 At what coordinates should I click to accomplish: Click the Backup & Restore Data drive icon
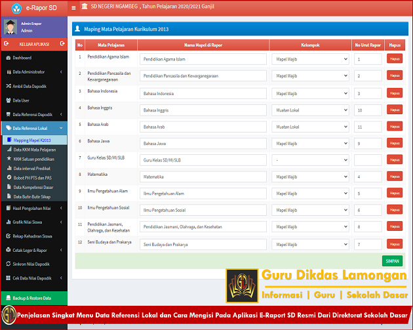pyautogui.click(x=8, y=298)
